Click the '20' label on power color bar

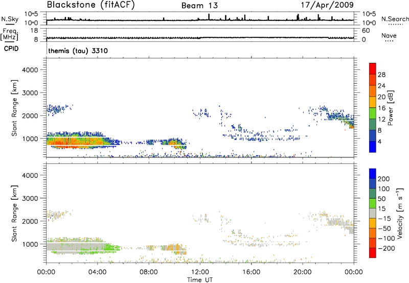pyautogui.click(x=381, y=97)
